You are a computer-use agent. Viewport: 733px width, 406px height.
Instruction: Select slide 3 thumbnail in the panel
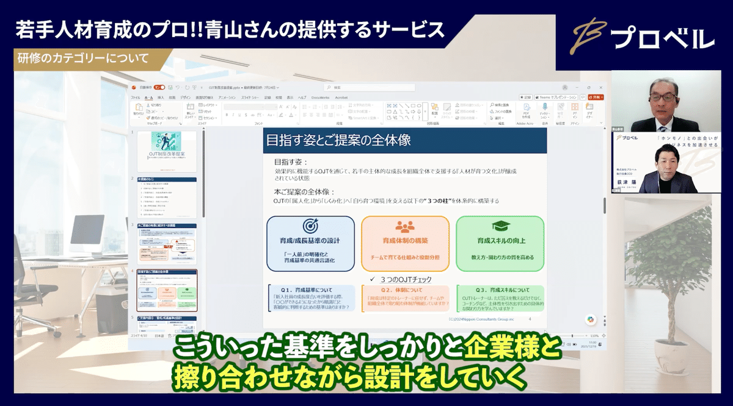tap(167, 243)
